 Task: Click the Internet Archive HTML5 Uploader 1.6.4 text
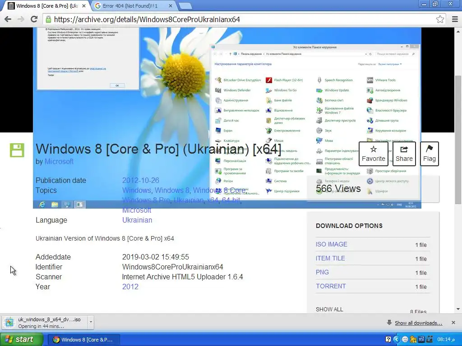coord(183,277)
